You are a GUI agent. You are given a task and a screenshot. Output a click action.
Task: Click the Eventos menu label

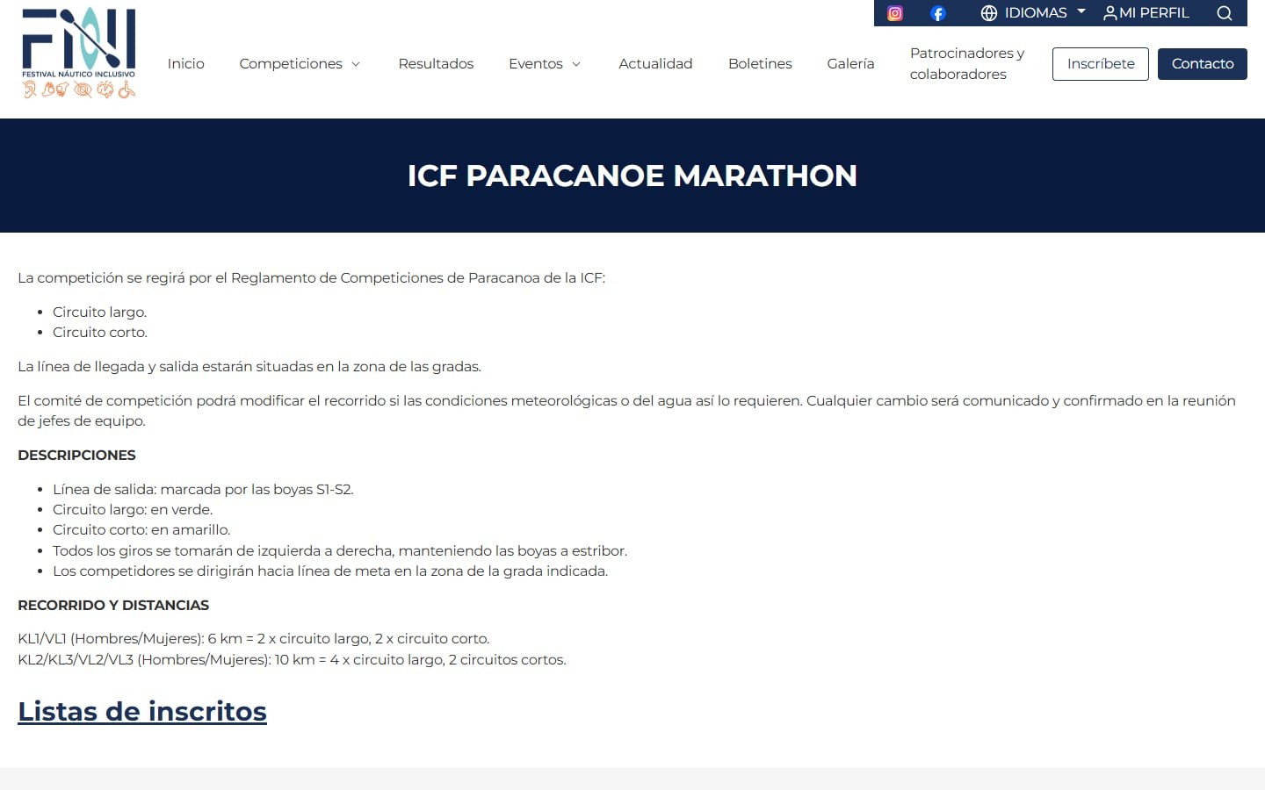click(x=536, y=63)
